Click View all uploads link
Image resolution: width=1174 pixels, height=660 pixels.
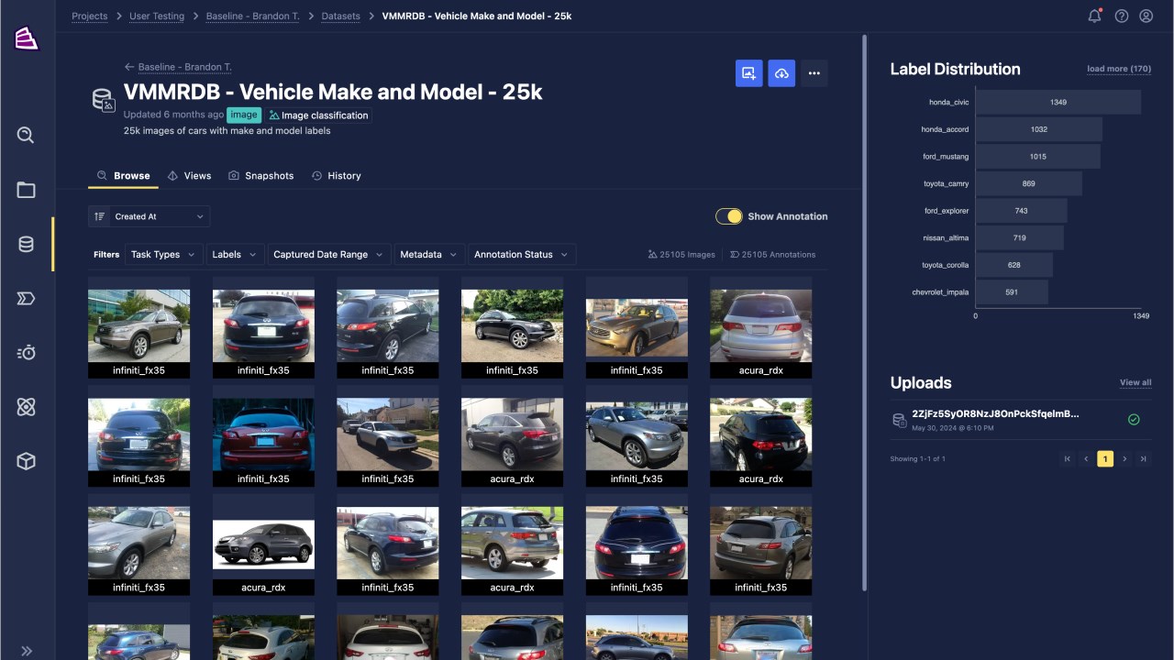click(1135, 382)
